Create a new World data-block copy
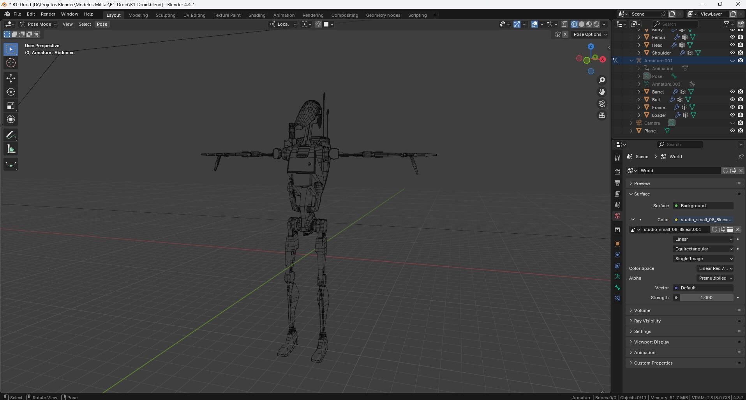The height and width of the screenshot is (400, 746). 733,171
